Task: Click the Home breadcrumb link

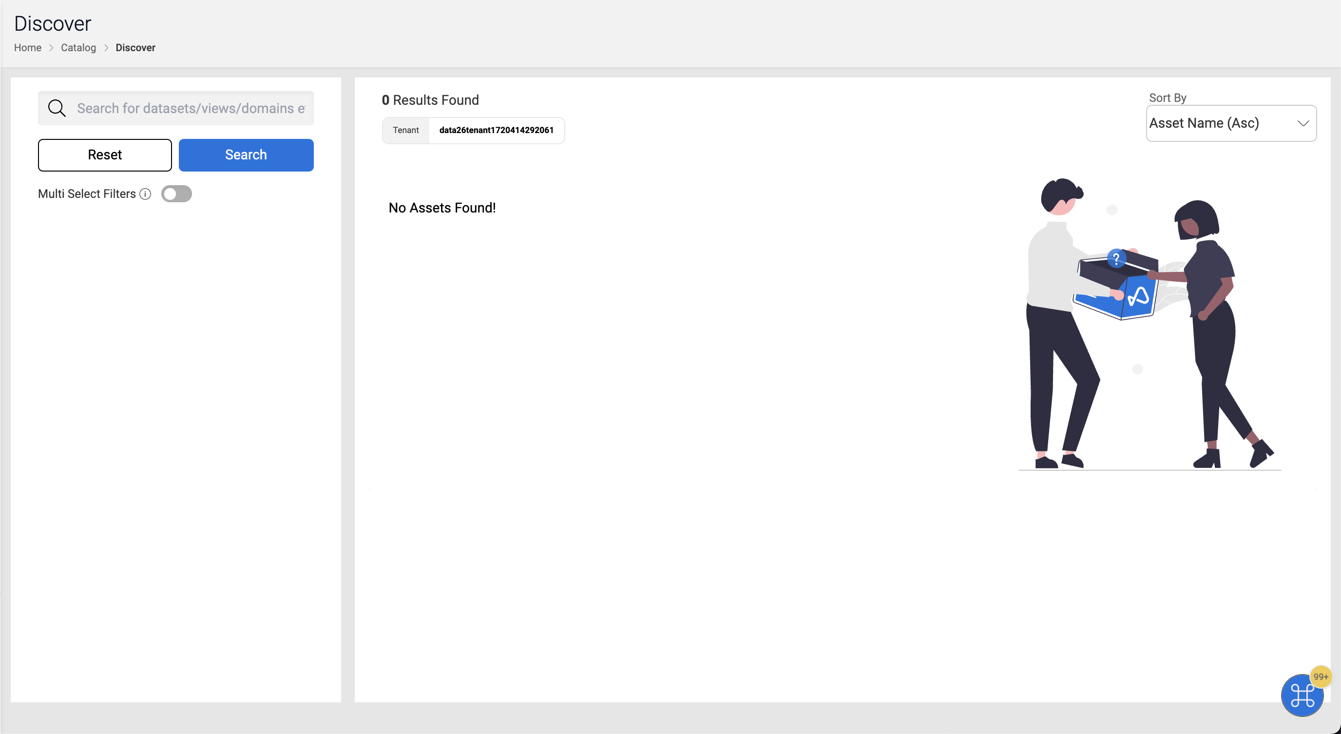Action: 27,47
